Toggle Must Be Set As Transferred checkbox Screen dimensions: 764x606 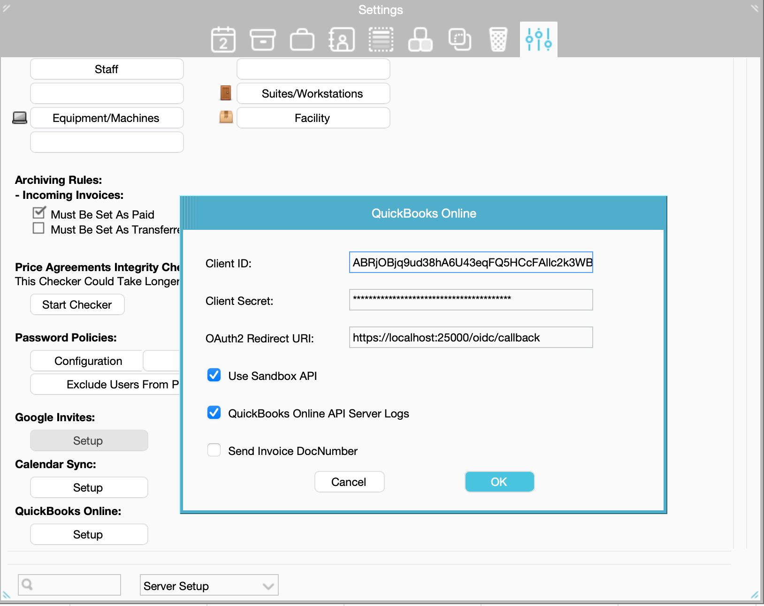click(38, 228)
